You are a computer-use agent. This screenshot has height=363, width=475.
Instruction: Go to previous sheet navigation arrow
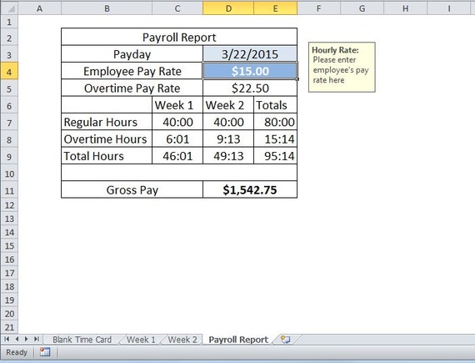pyautogui.click(x=17, y=339)
